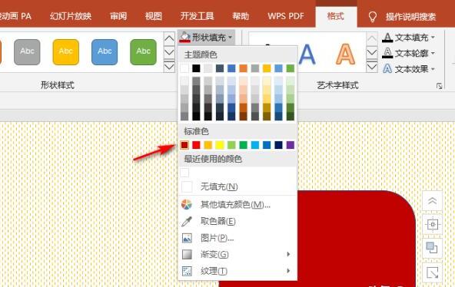The height and width of the screenshot is (287, 455).
Task: Open the 文本轮廓 dropdown
Action: click(x=409, y=53)
